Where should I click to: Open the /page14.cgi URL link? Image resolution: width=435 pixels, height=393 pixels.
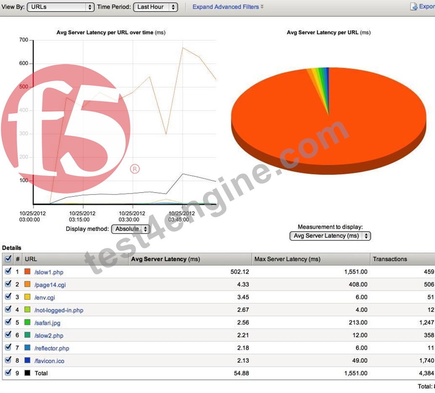click(50, 285)
